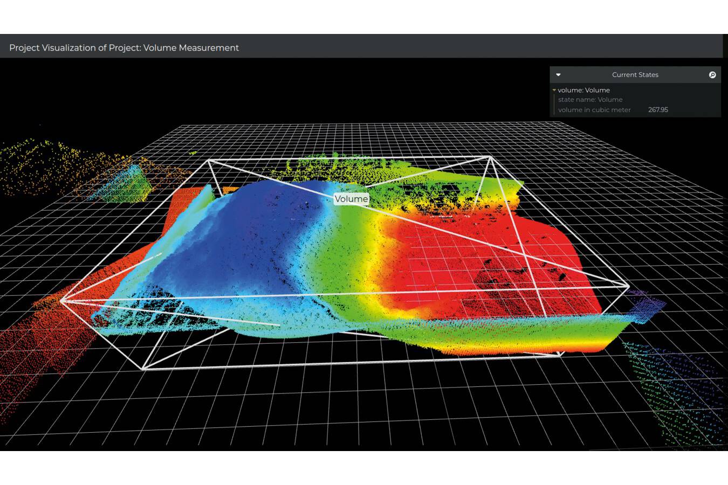Click the bounding box's rightmost corner
The height and width of the screenshot is (485, 728).
[629, 286]
